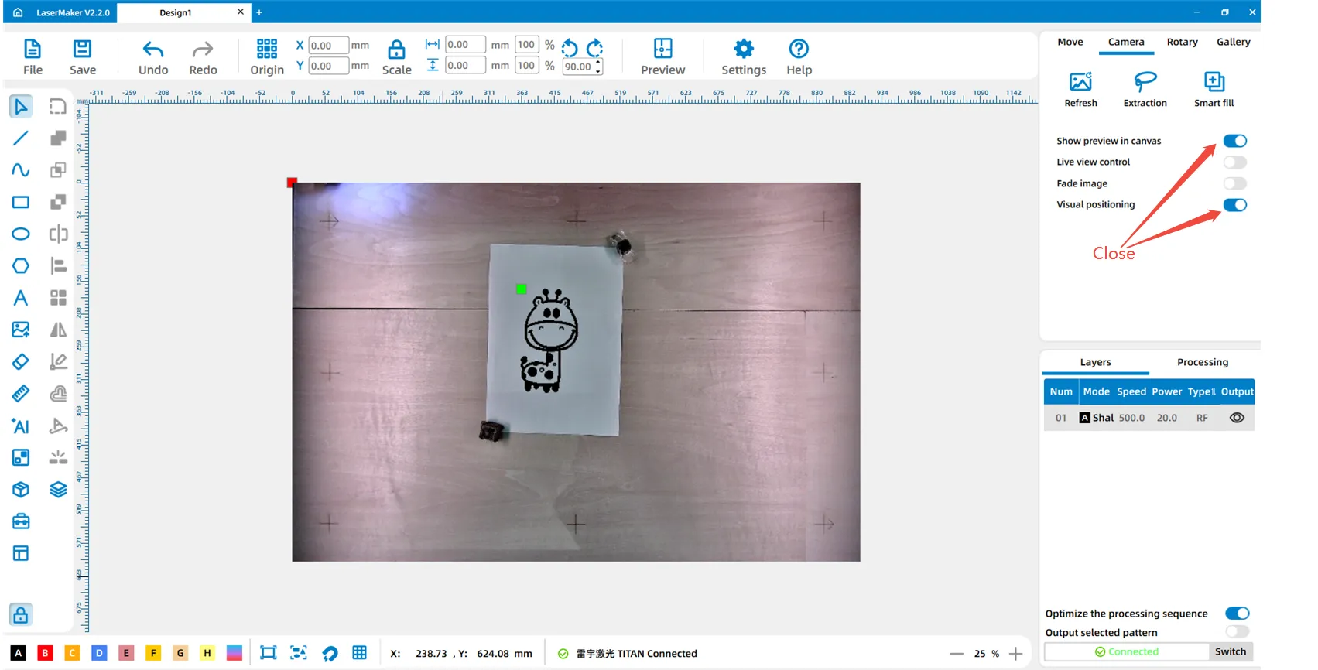Click the Origin anchor grid icon
1318x670 pixels.
267,50
